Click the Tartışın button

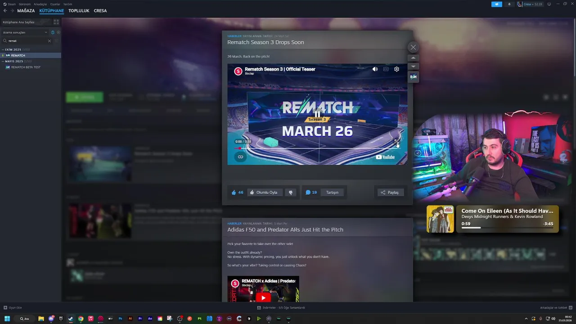click(x=332, y=192)
